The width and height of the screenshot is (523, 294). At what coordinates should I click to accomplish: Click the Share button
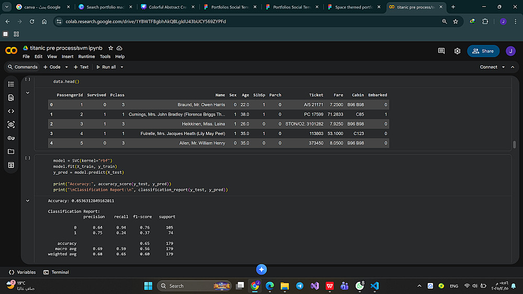[483, 51]
